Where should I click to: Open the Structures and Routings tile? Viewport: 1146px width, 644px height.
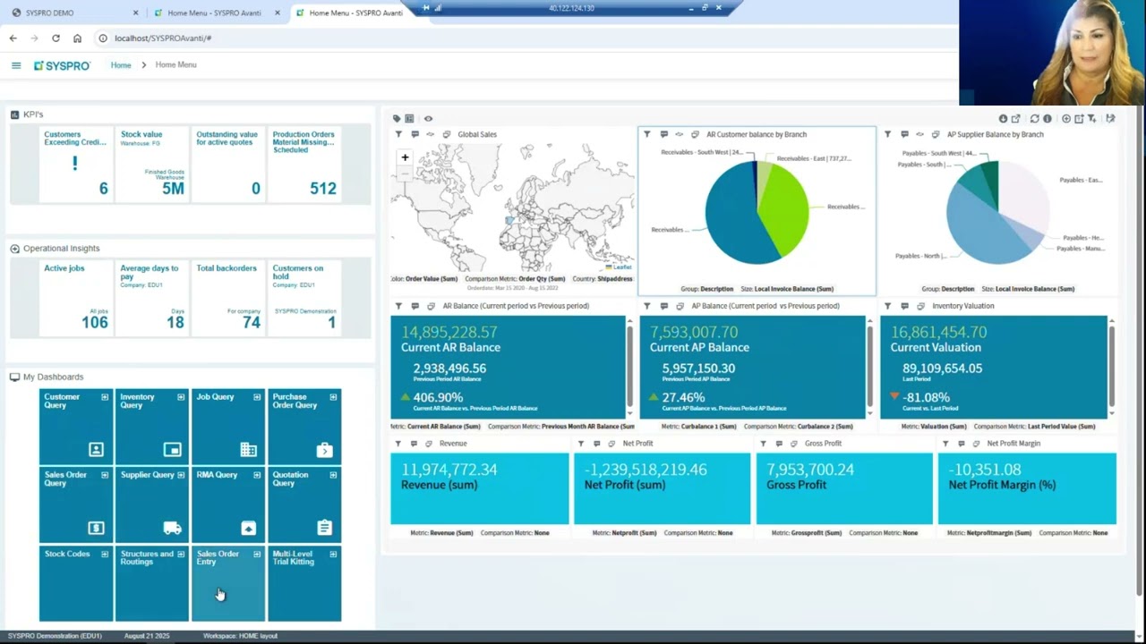152,583
